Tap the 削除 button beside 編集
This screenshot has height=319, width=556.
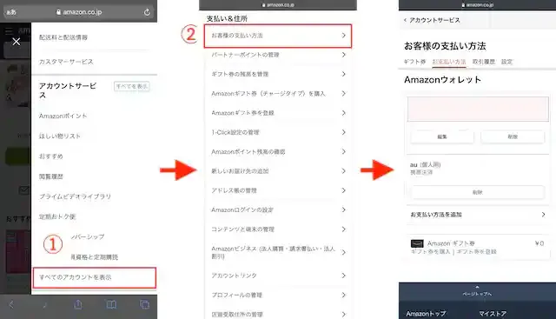(513, 136)
